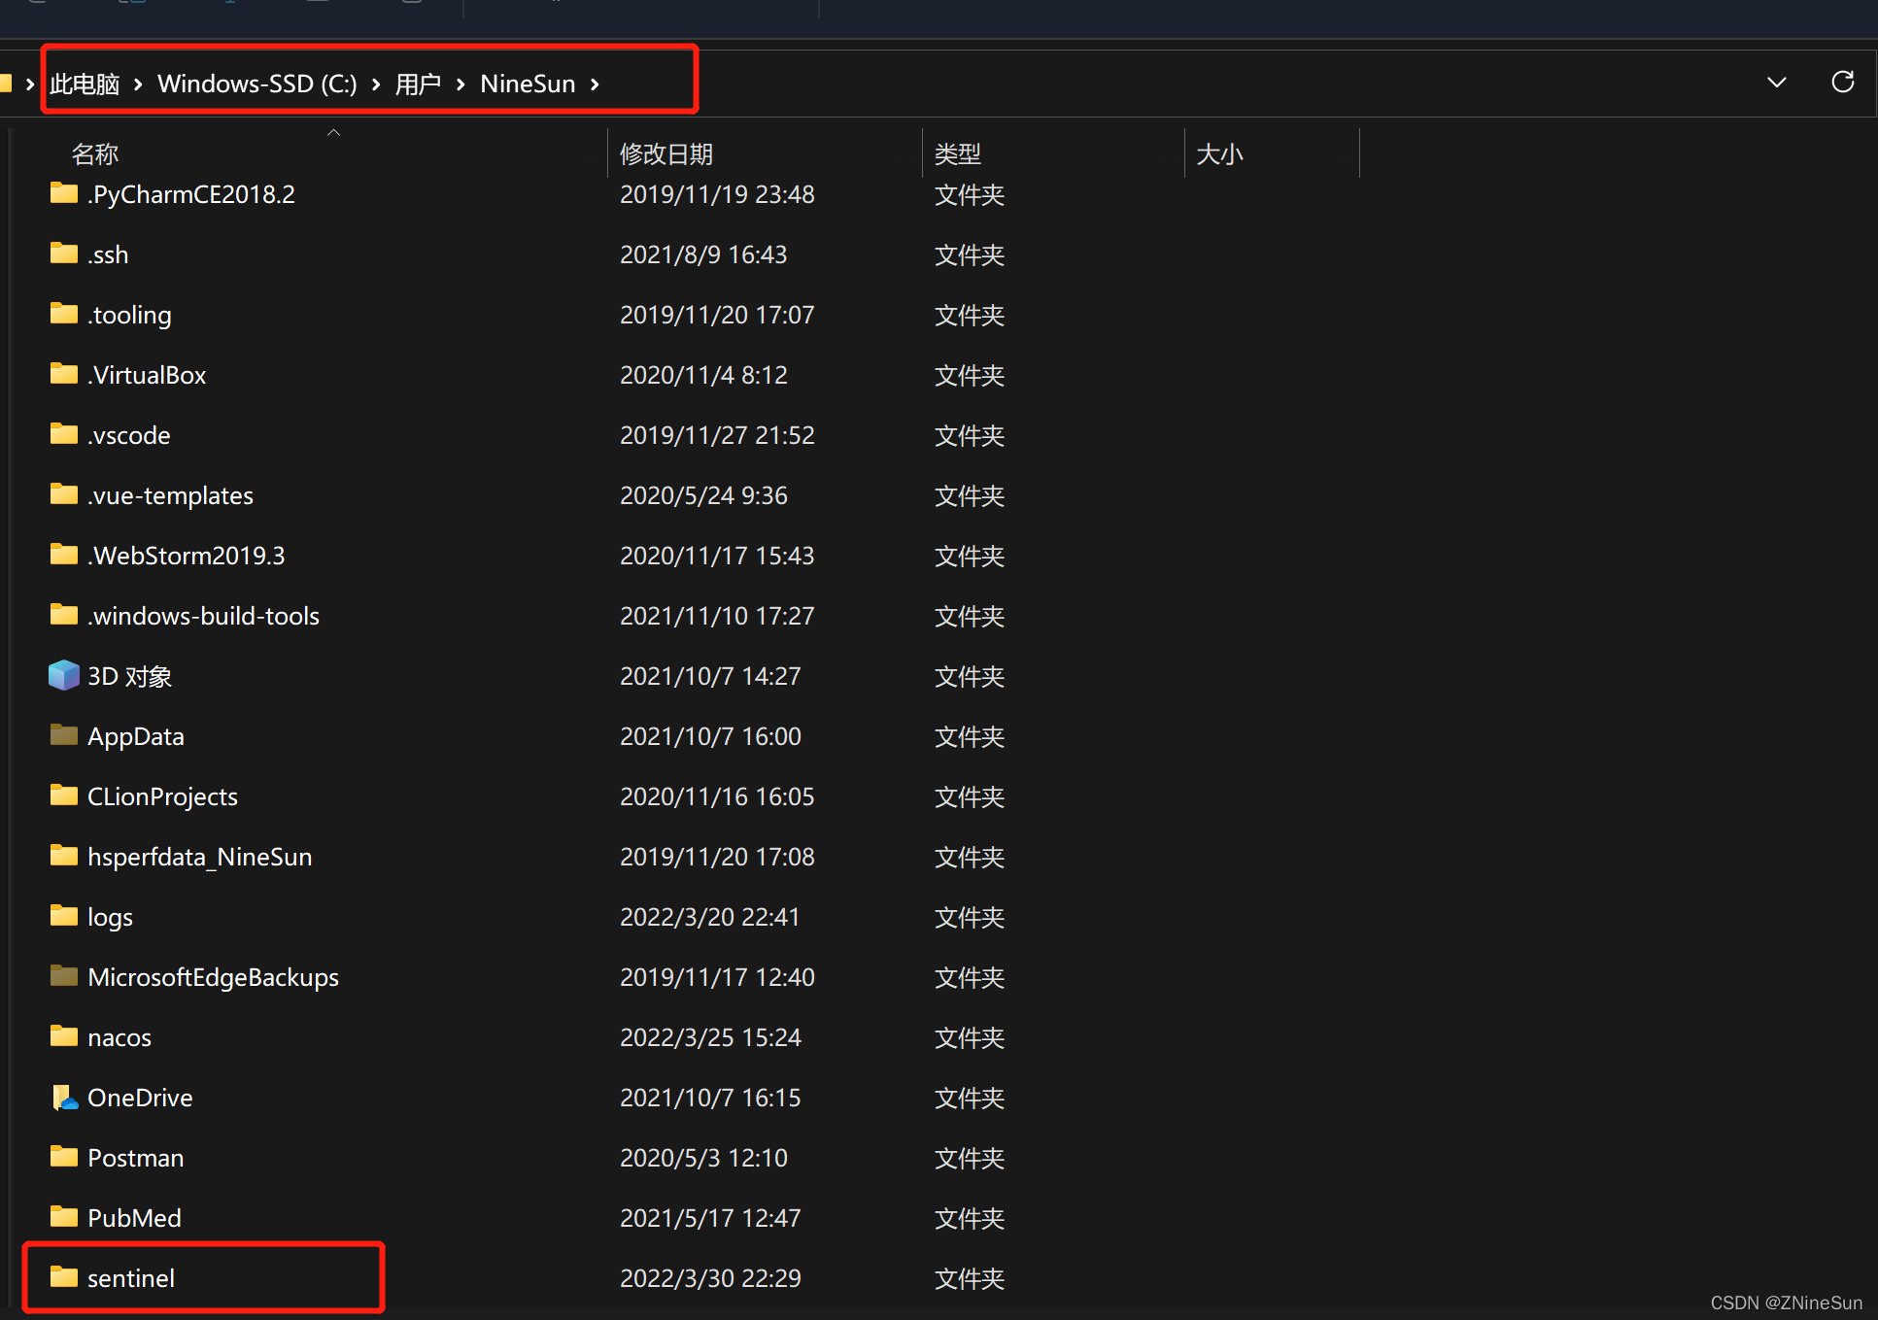Click the refresh icon in address bar
The height and width of the screenshot is (1320, 1878).
point(1842,83)
